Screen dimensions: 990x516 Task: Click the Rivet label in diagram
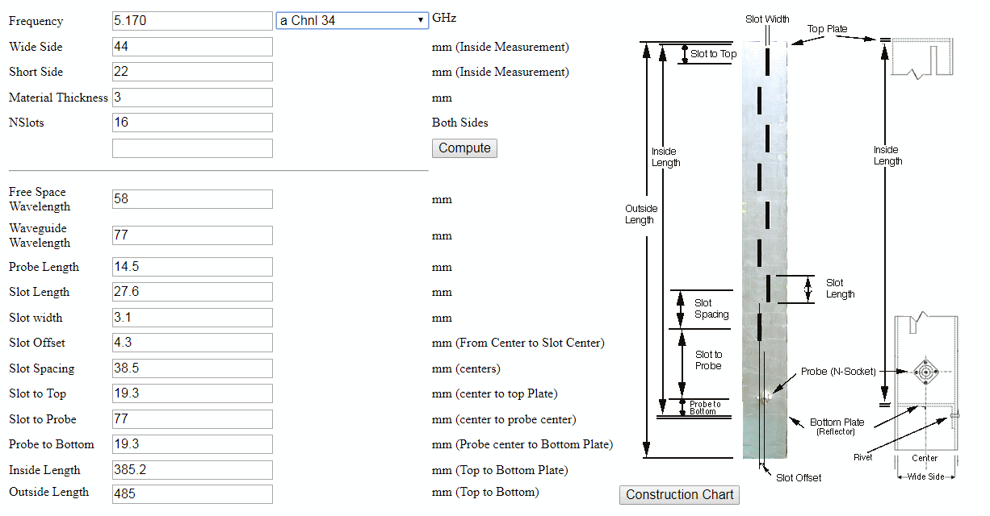[x=863, y=457]
